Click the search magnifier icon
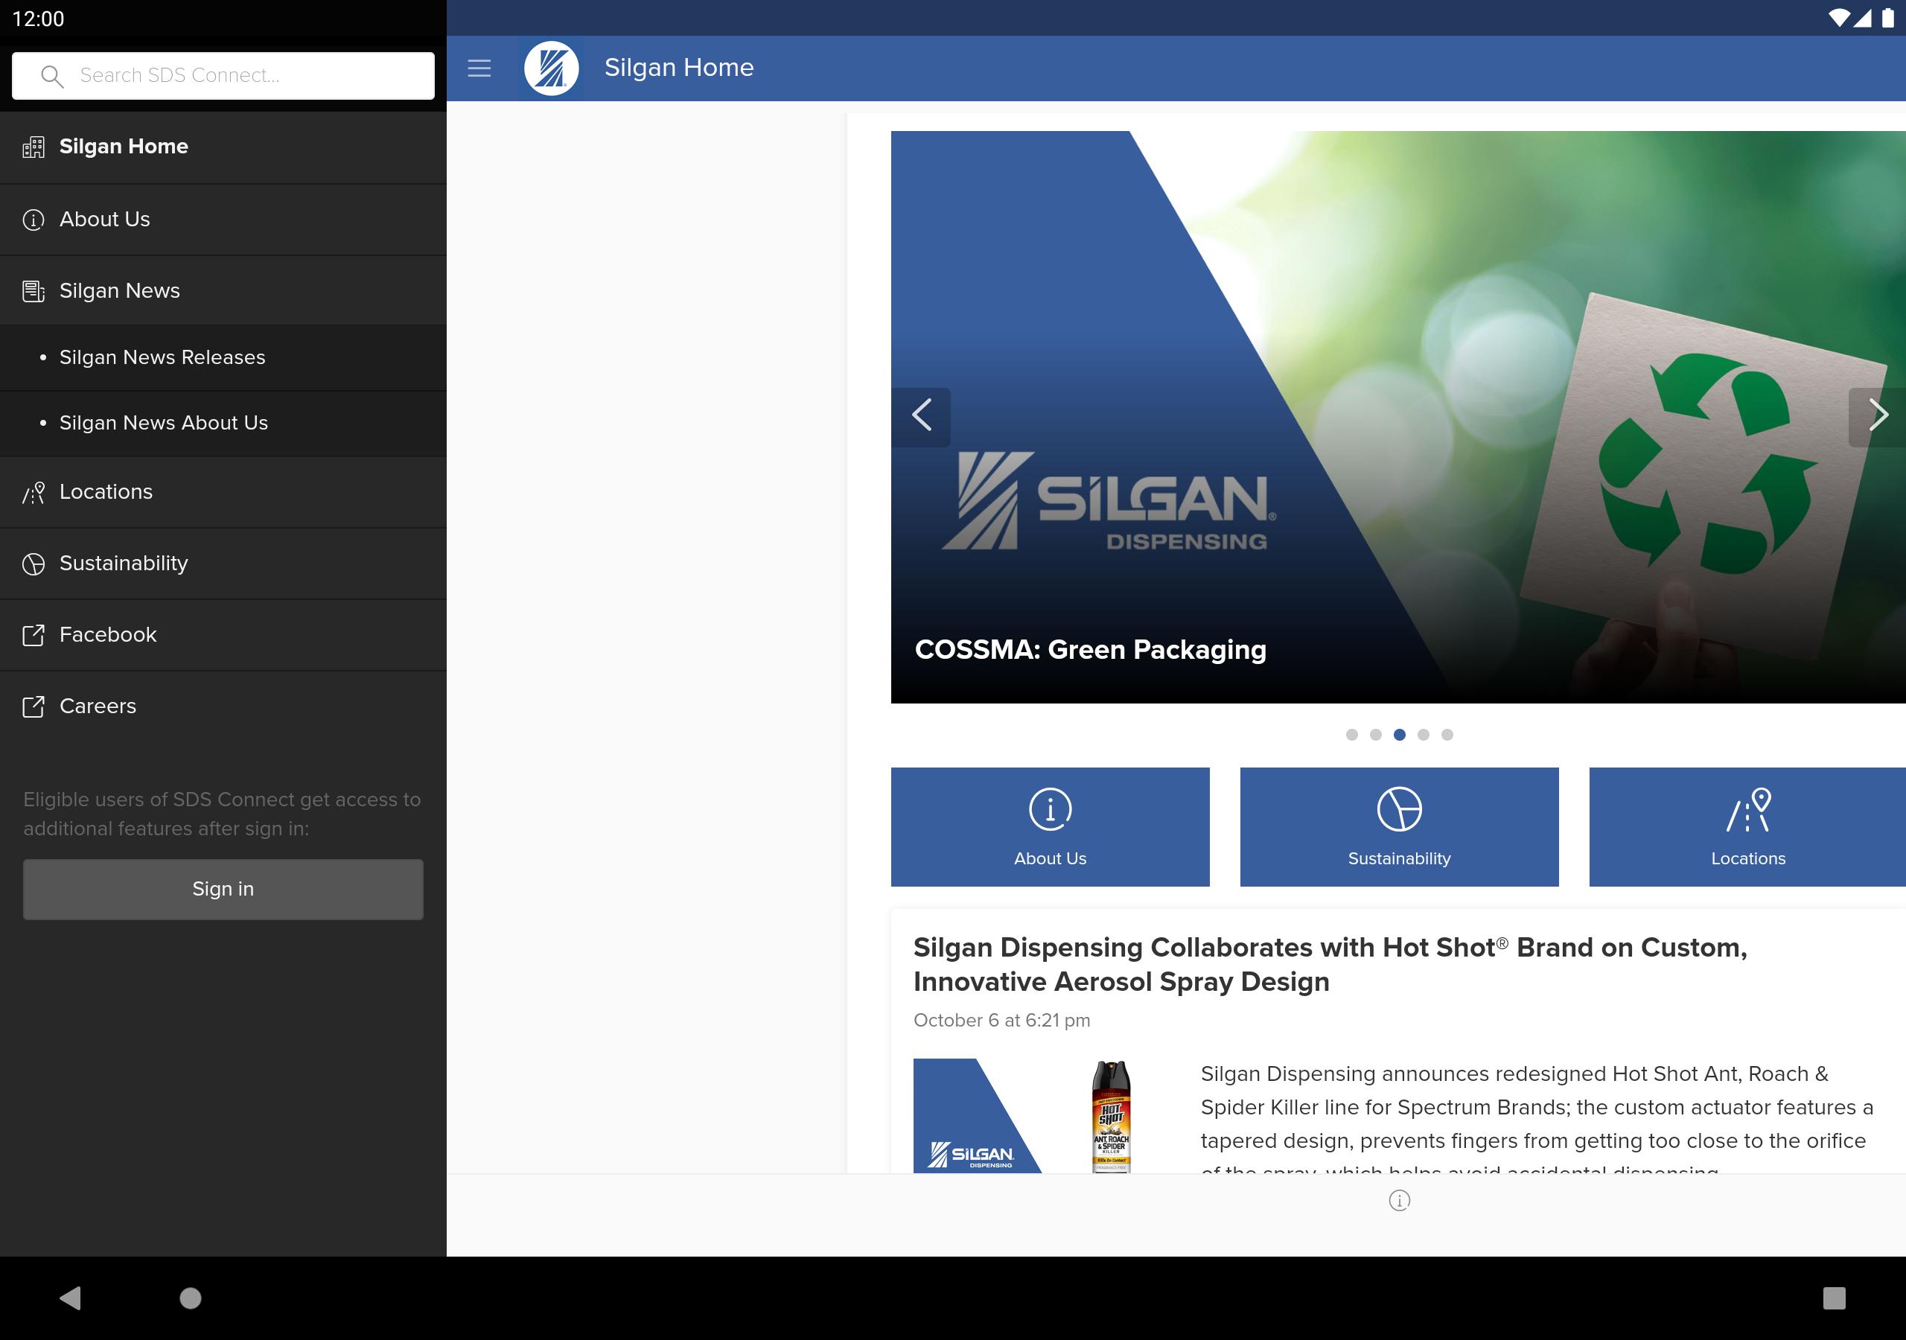 click(x=51, y=77)
